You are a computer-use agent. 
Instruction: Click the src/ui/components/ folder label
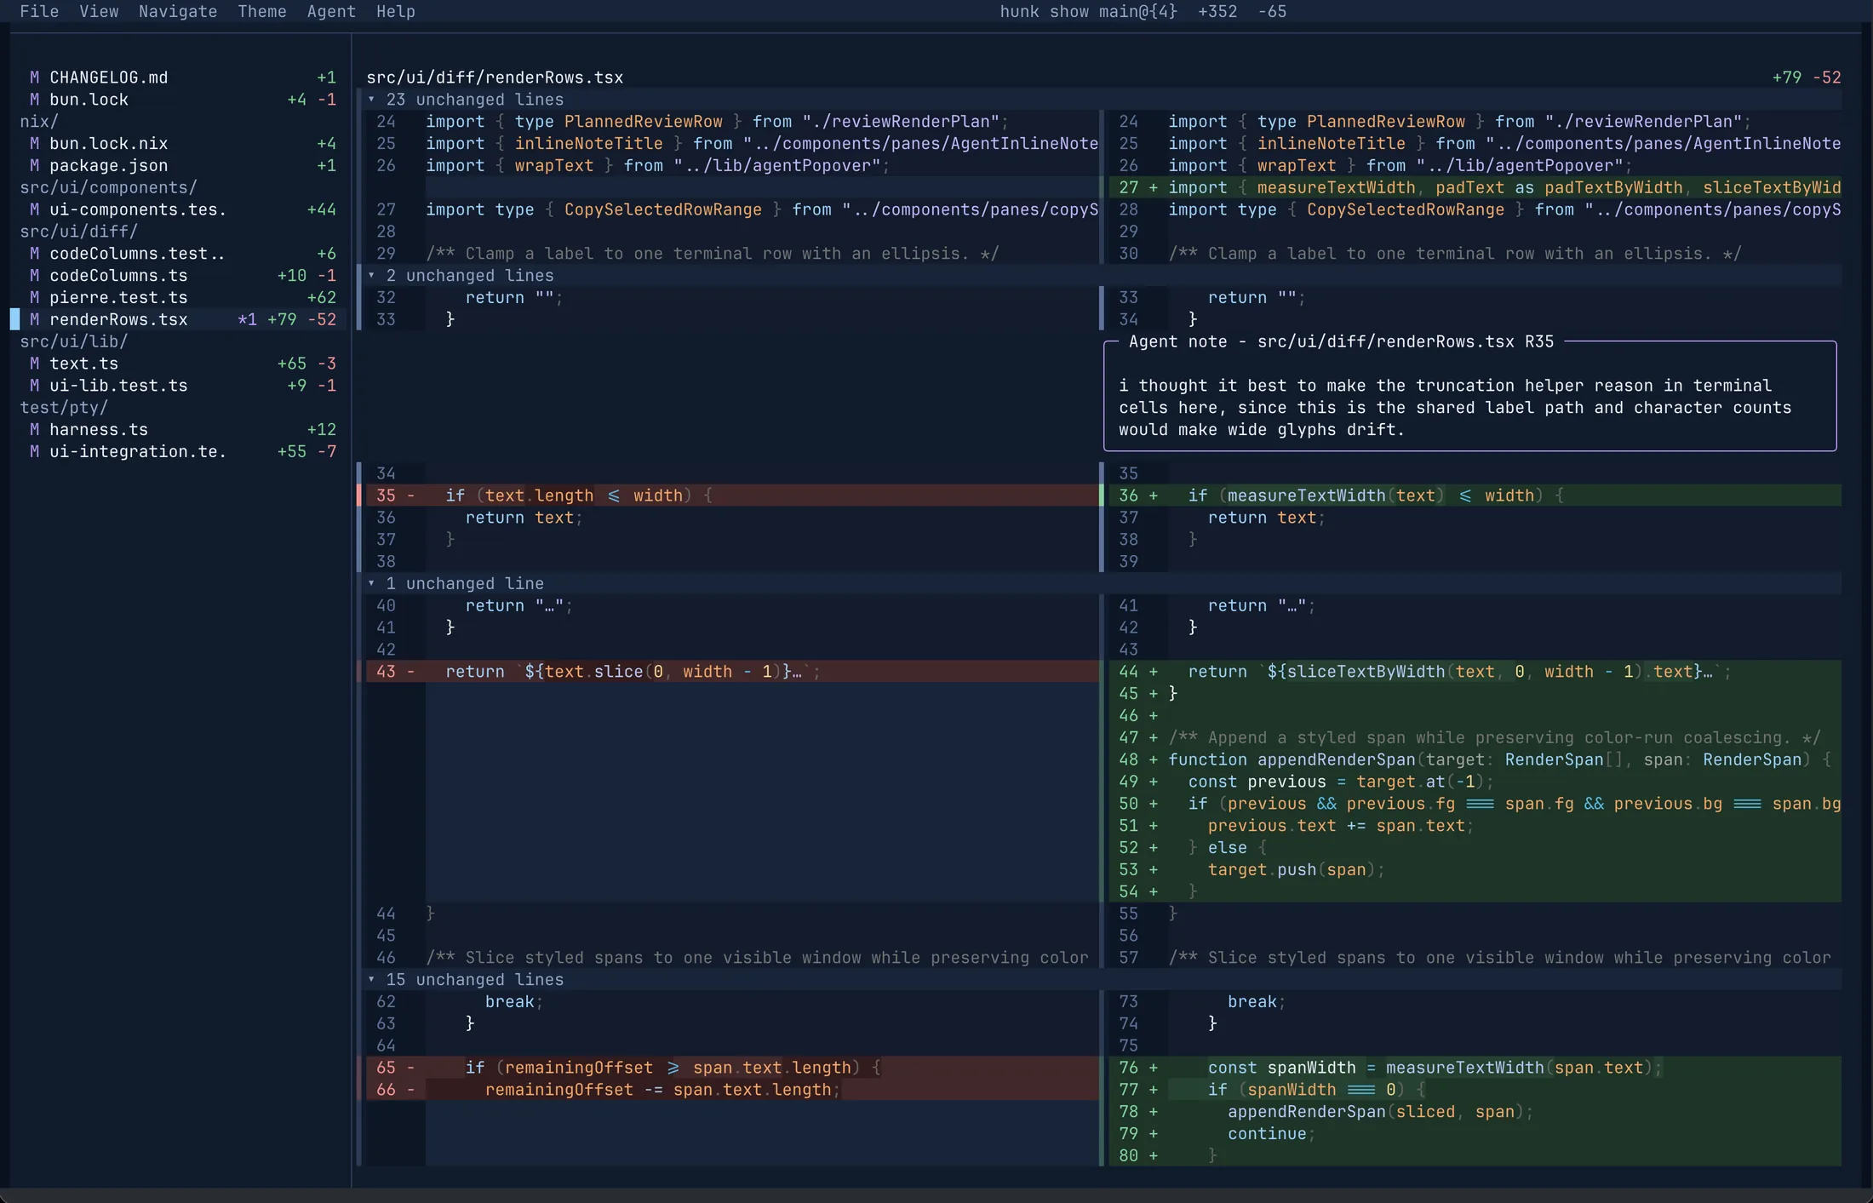108,187
